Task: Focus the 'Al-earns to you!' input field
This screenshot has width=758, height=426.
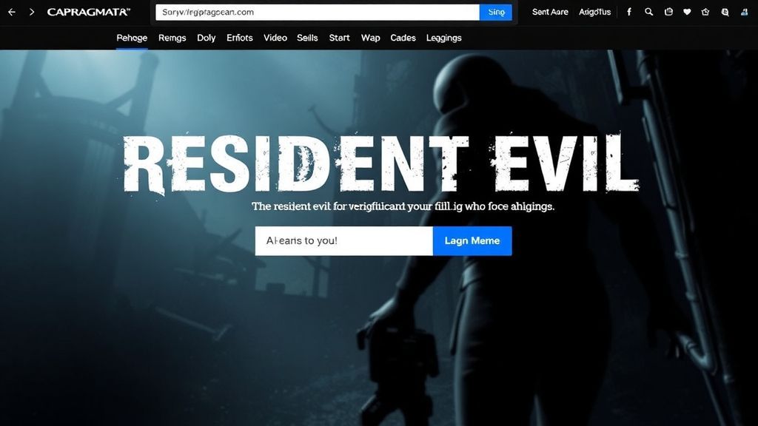Action: pos(343,241)
